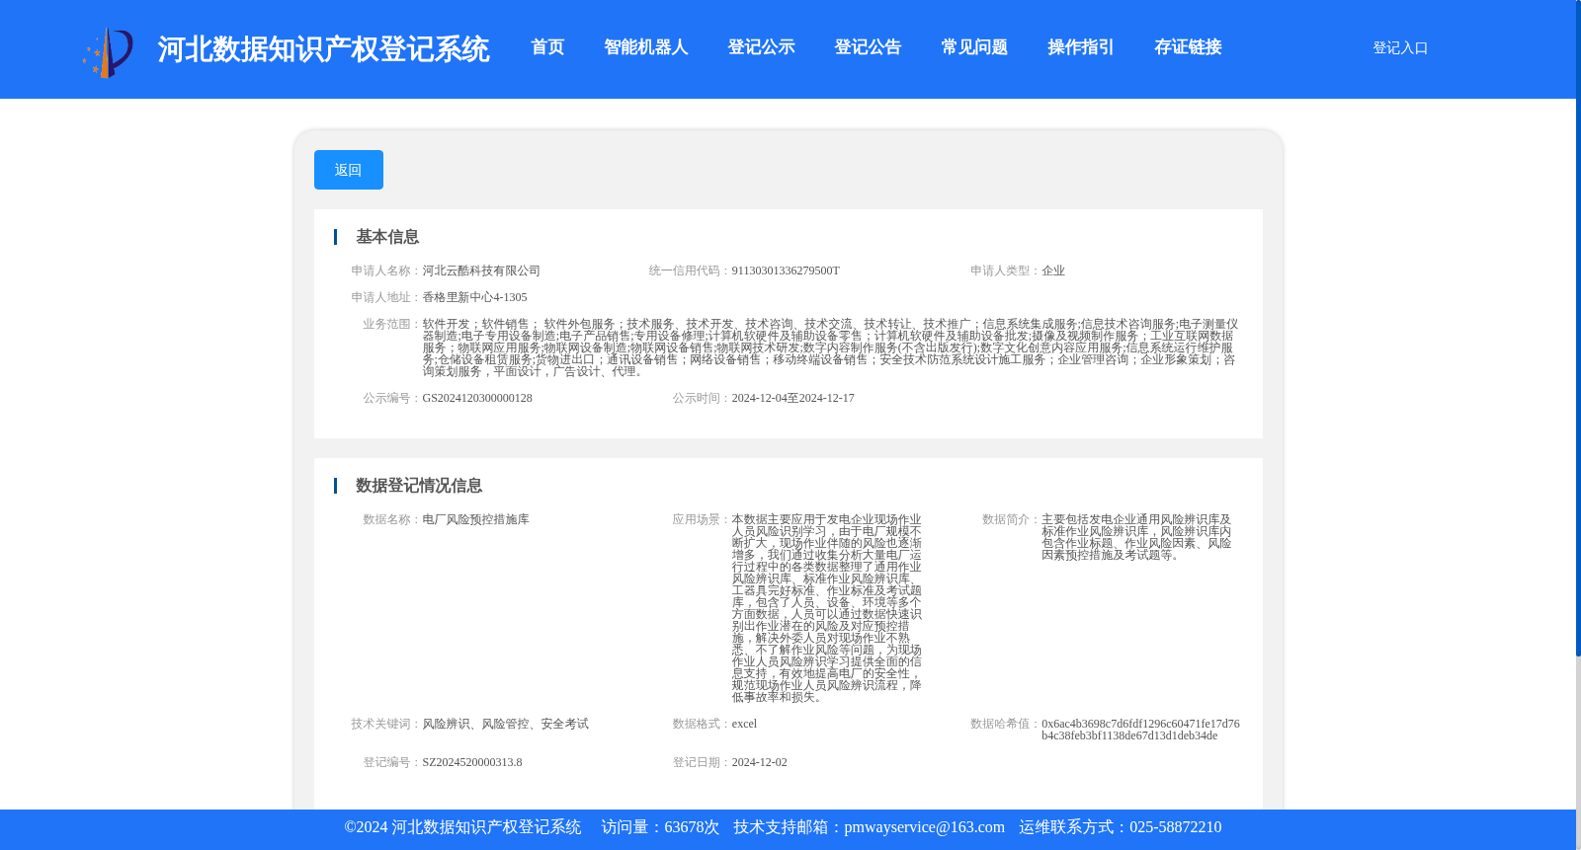Click the 登记入口 link
This screenshot has height=850, width=1581.
[1400, 47]
